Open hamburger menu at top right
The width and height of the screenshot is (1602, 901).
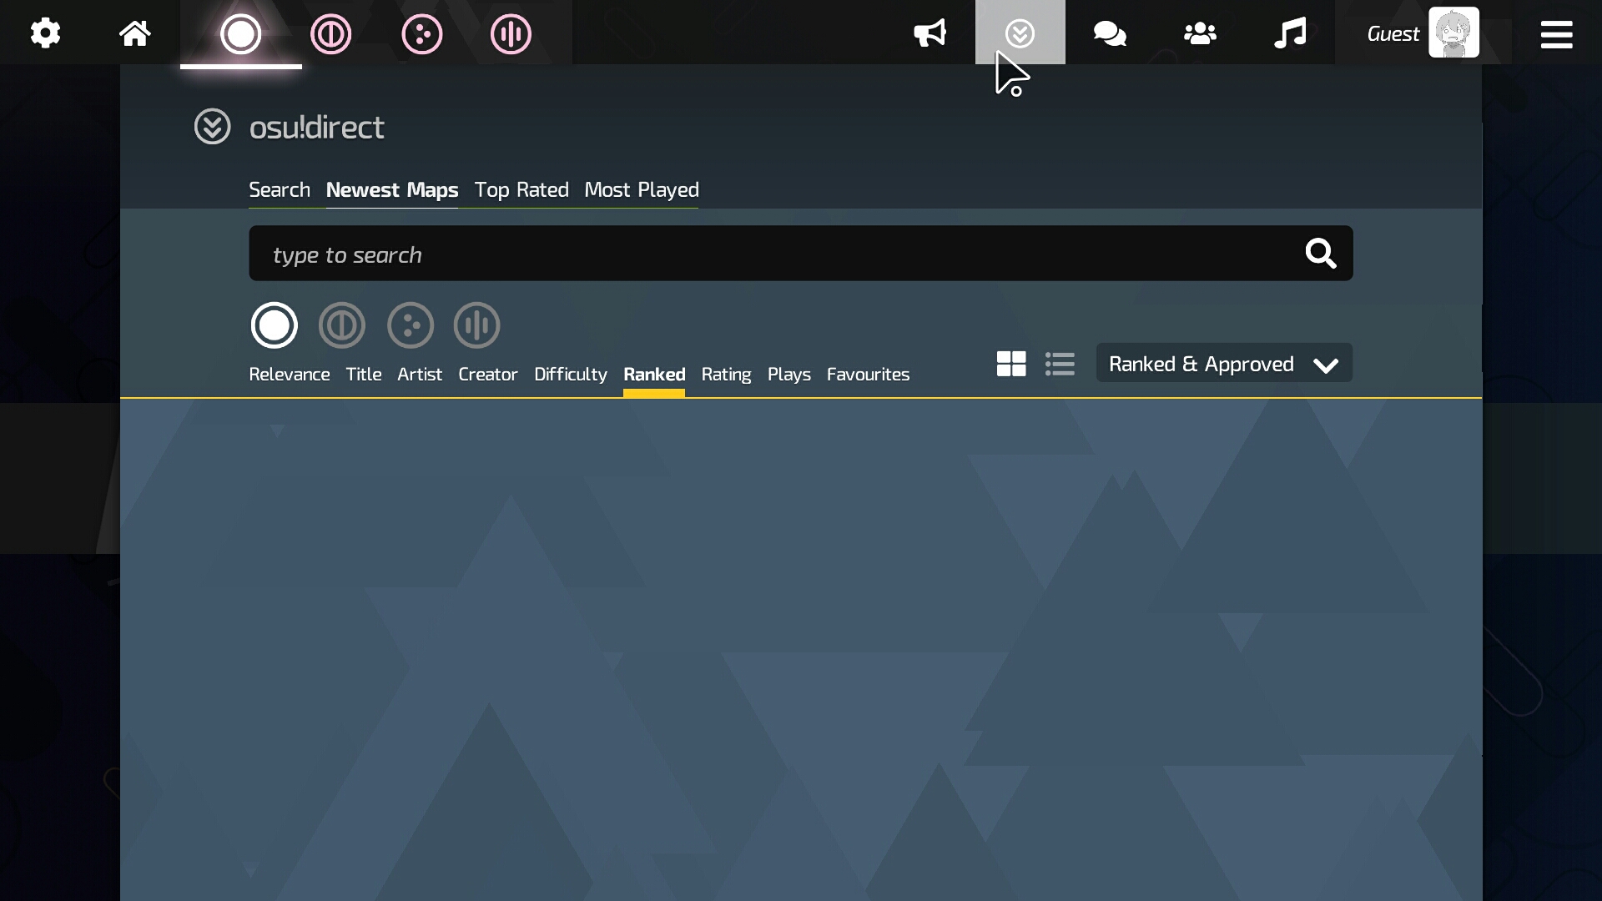[x=1556, y=34]
